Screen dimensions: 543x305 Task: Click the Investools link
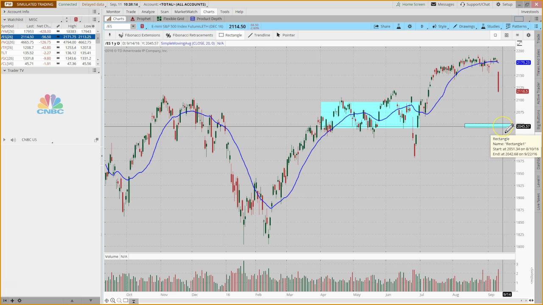click(530, 12)
